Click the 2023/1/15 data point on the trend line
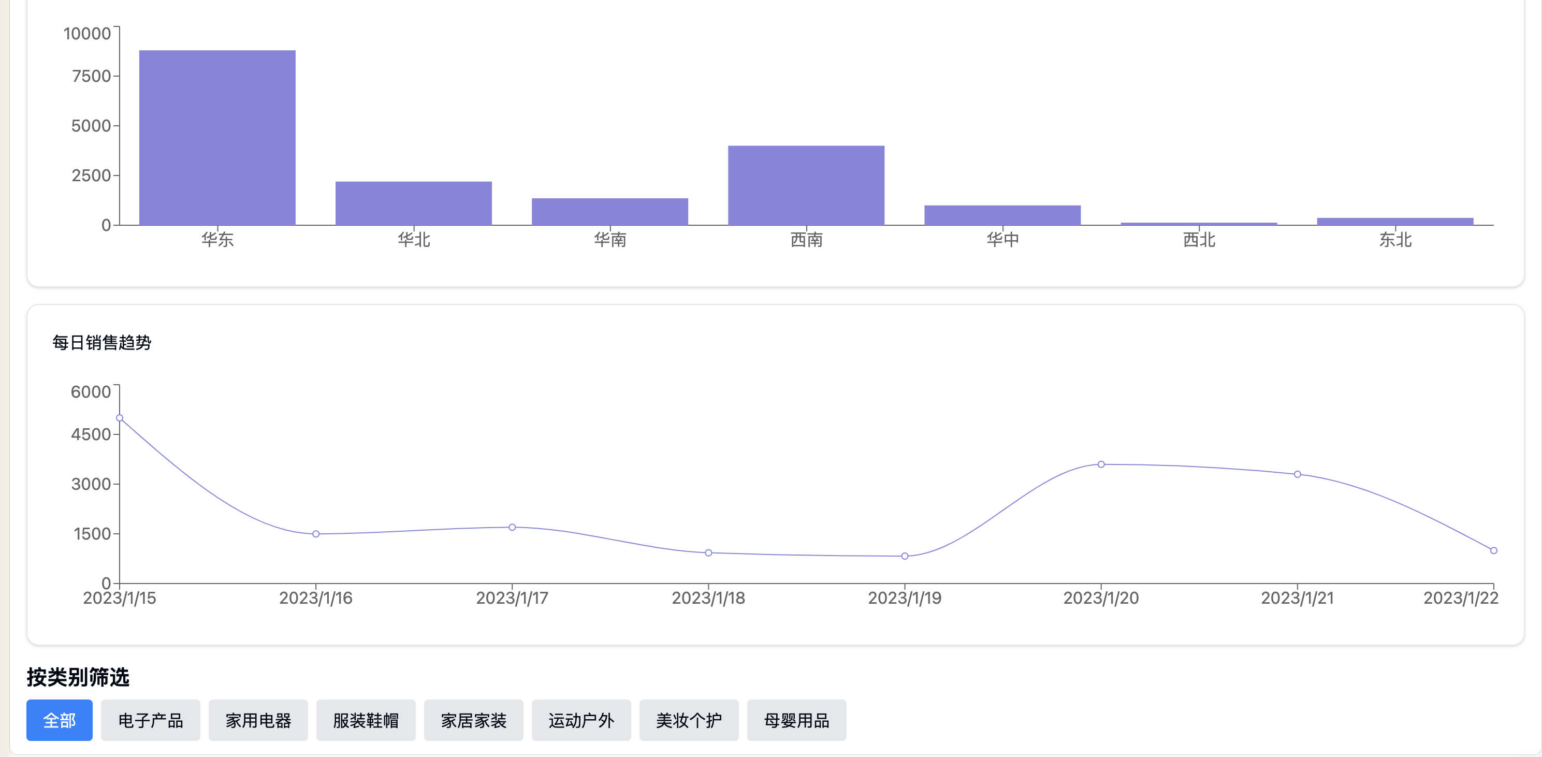Image resolution: width=1542 pixels, height=757 pixels. coord(120,418)
